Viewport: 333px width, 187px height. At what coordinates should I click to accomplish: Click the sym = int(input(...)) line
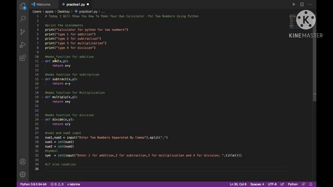[144, 155]
